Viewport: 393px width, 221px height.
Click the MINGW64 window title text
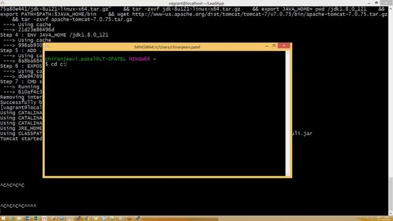click(x=167, y=47)
